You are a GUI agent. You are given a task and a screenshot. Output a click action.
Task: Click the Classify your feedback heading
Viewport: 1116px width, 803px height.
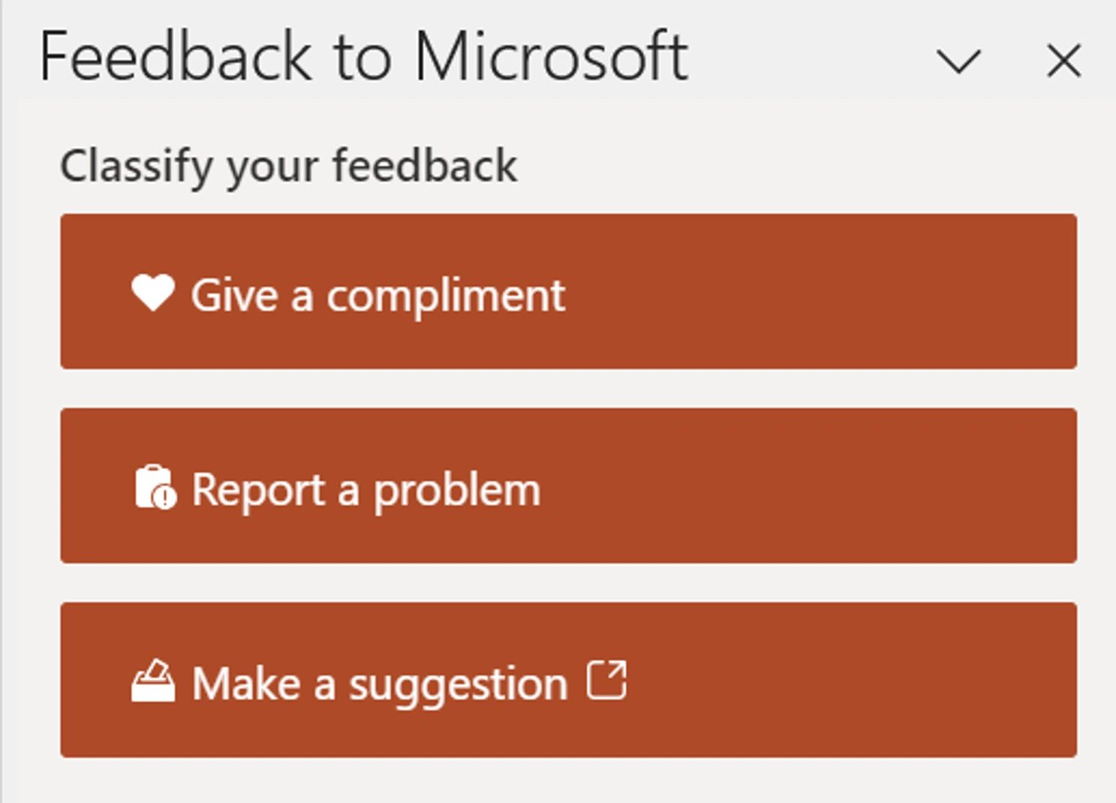pos(288,166)
